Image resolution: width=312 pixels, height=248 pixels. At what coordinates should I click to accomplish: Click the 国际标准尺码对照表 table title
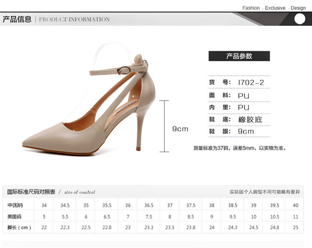[x=31, y=192]
